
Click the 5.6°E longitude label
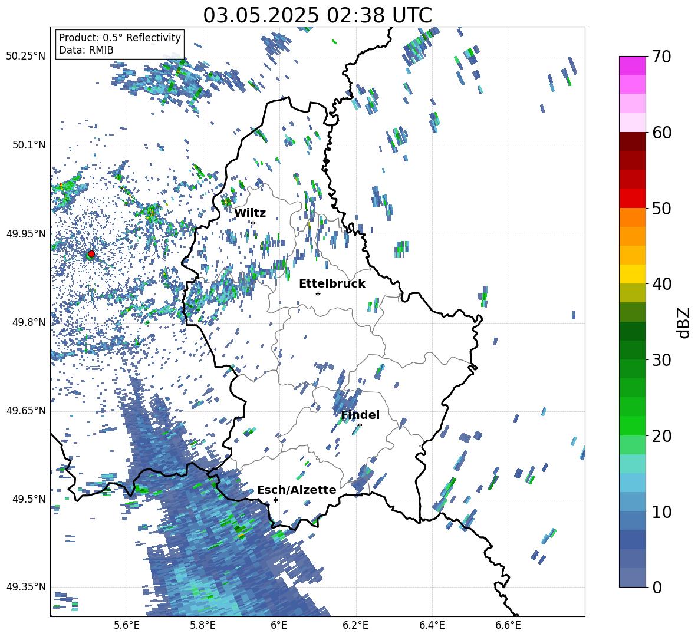(x=127, y=625)
